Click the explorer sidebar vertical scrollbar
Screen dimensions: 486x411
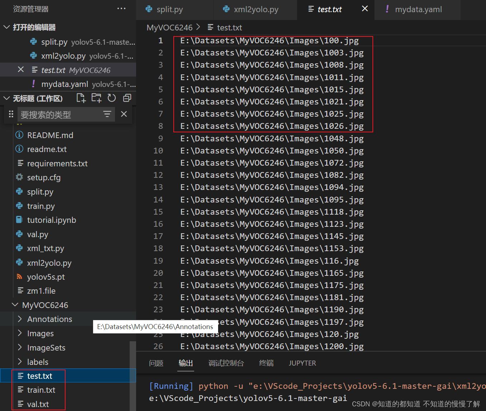133,376
